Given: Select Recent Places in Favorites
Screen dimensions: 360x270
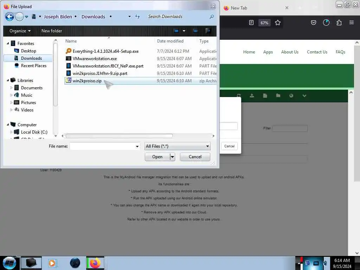Looking at the screenshot, I should pyautogui.click(x=33, y=66).
